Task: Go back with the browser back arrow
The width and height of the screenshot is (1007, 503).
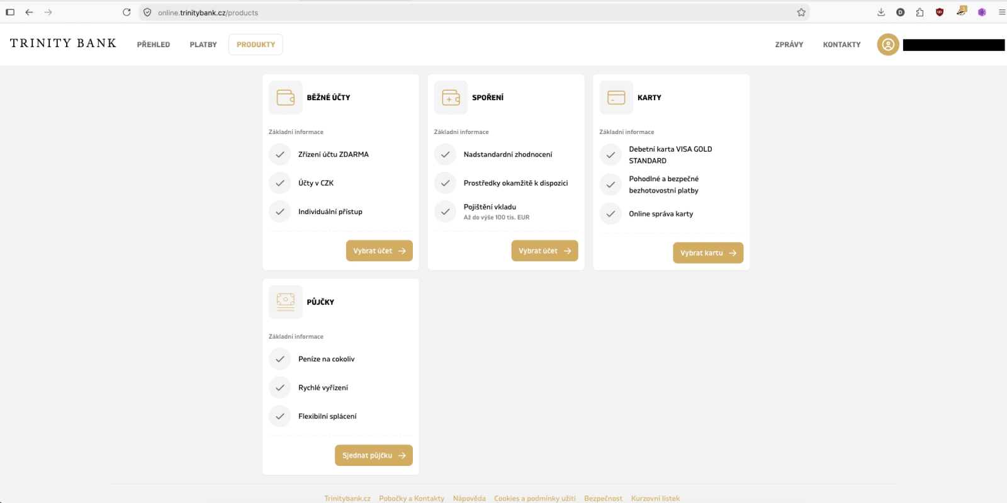Action: (29, 12)
